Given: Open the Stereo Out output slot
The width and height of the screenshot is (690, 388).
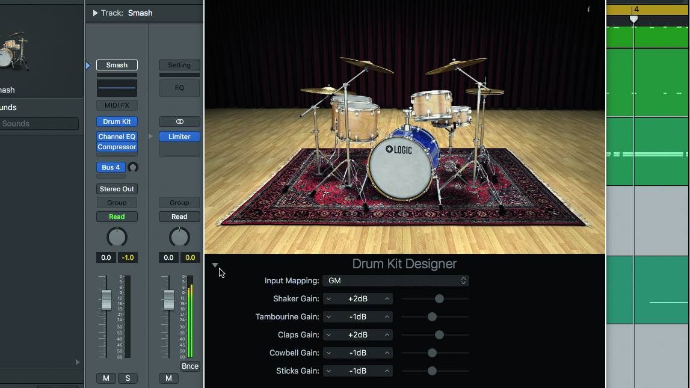Looking at the screenshot, I should (117, 189).
